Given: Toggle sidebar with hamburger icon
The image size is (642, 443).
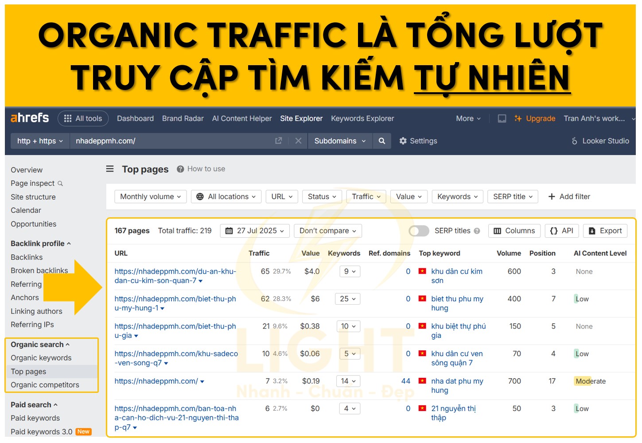Looking at the screenshot, I should coord(110,169).
